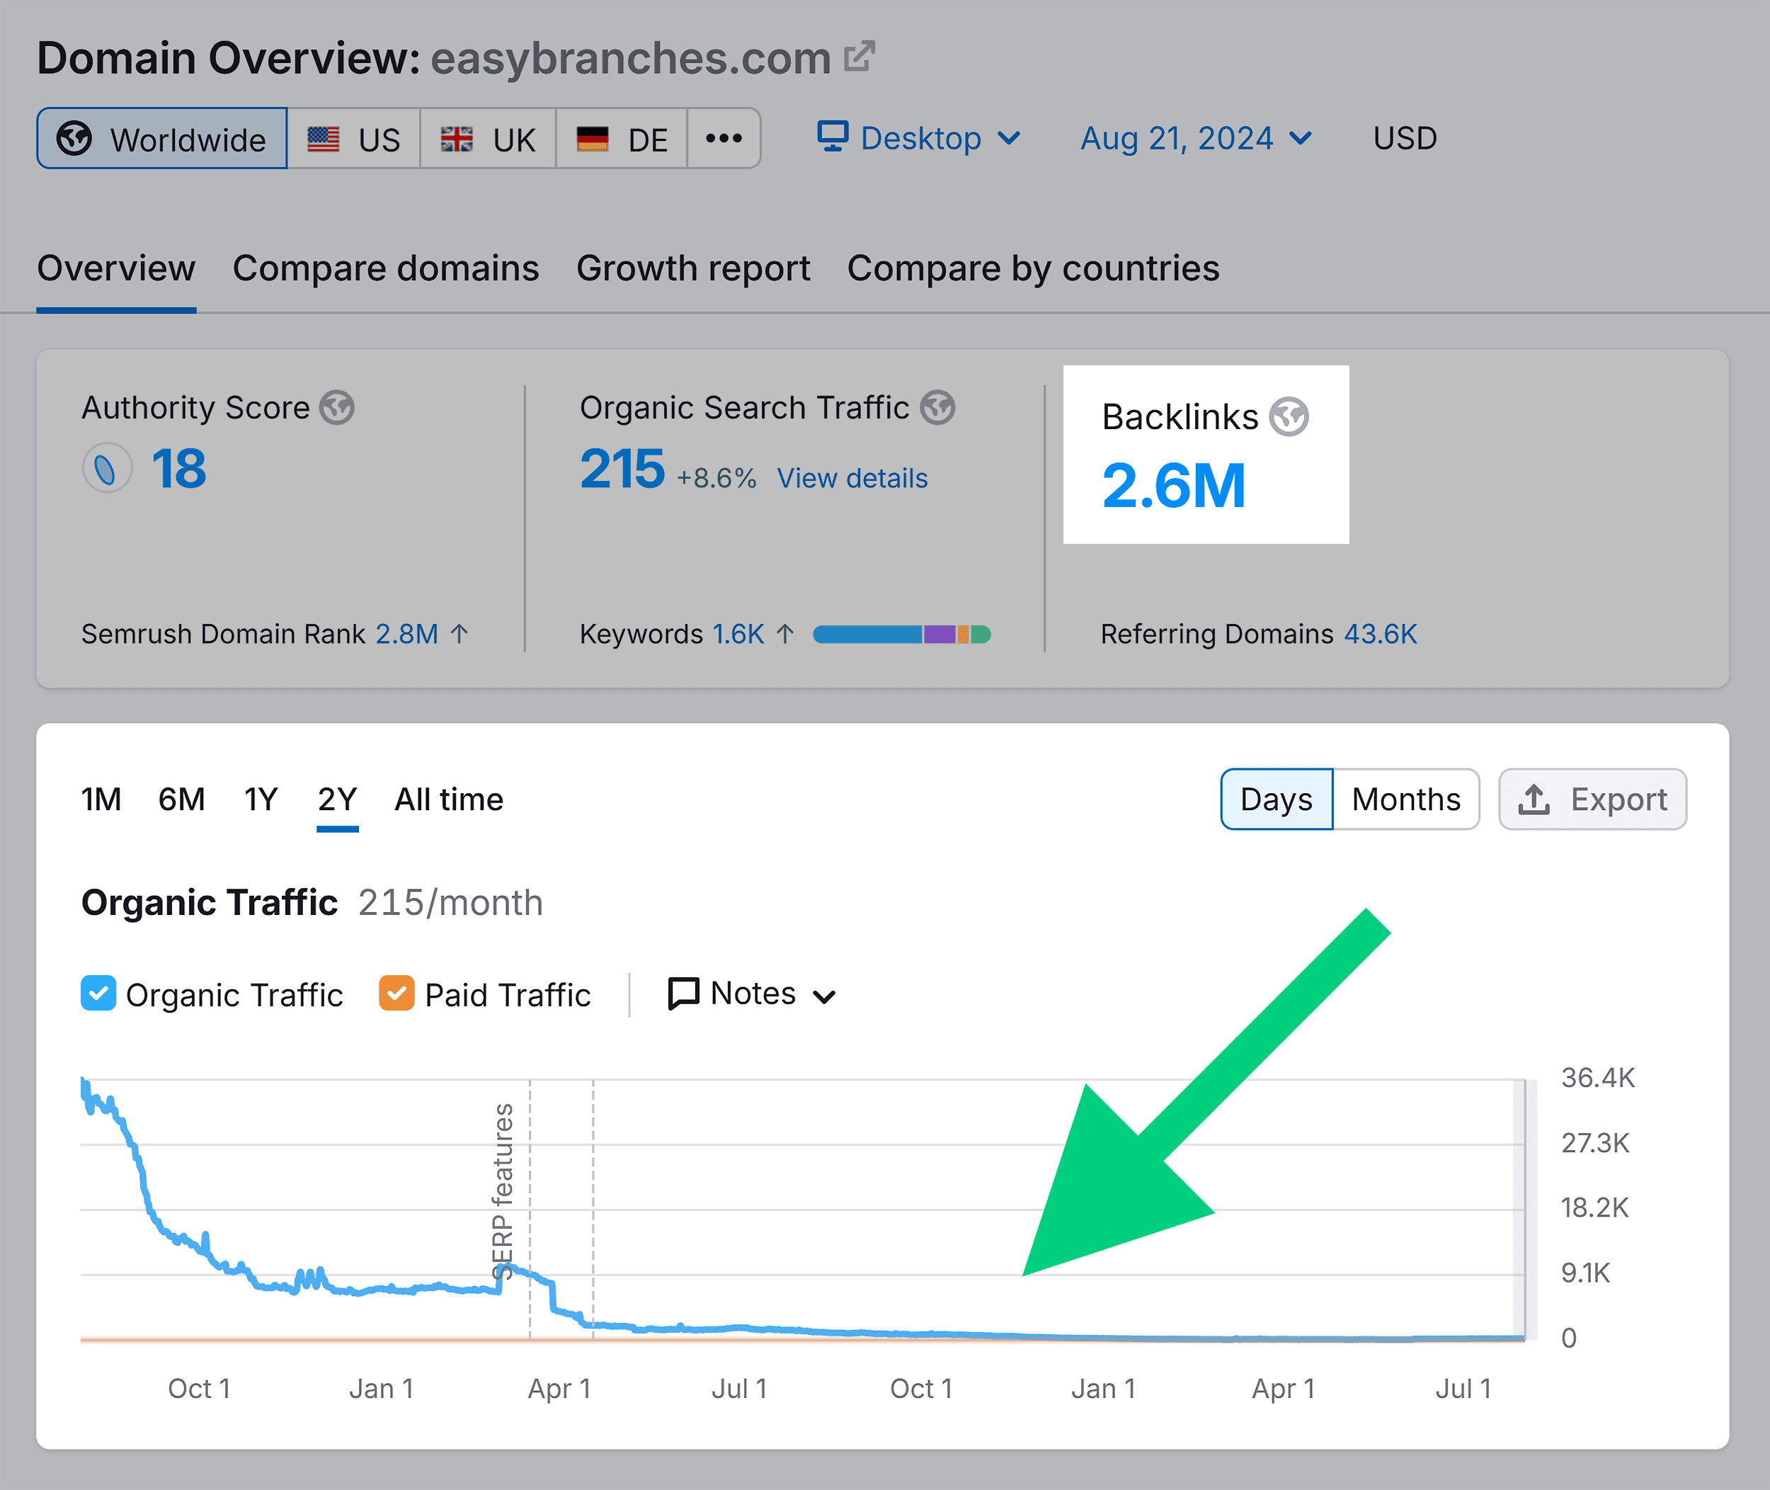The width and height of the screenshot is (1770, 1490).
Task: Expand the Notes dropdown
Action: [750, 994]
